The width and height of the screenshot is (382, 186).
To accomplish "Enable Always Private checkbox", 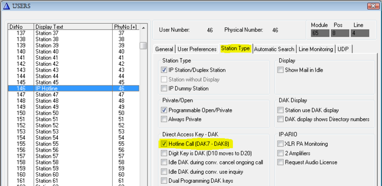I will (164, 119).
